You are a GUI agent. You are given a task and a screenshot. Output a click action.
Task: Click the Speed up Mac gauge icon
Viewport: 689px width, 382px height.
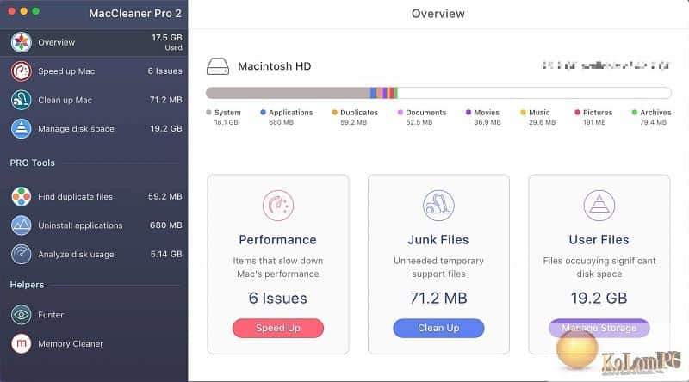tap(21, 71)
